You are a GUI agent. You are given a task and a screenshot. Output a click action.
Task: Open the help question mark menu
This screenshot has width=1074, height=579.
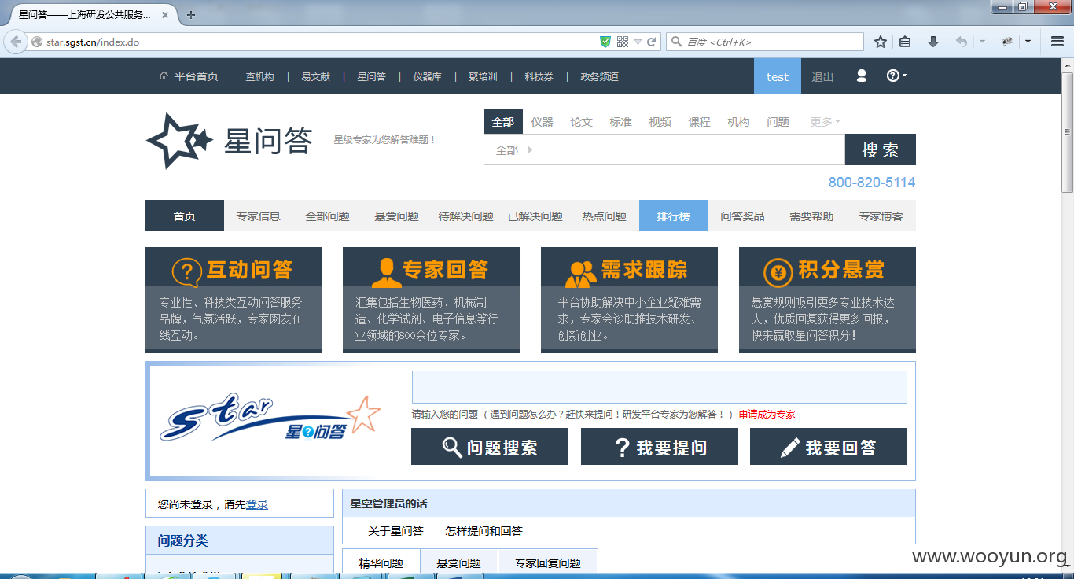[x=896, y=76]
